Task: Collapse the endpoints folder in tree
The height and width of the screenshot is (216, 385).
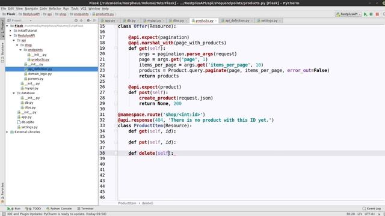Action: (20, 50)
